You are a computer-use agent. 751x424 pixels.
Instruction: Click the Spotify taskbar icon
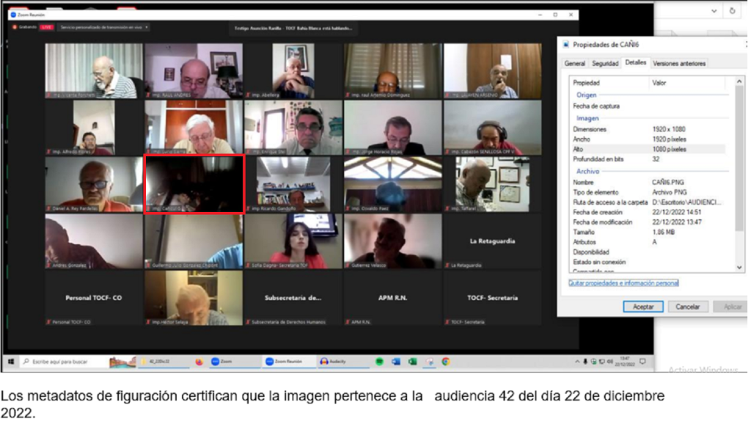380,362
